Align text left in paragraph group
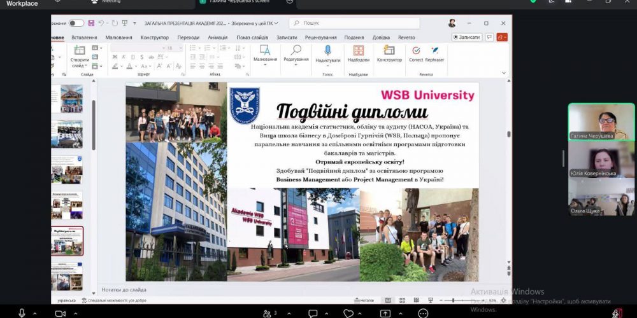637x318 pixels. point(193,66)
